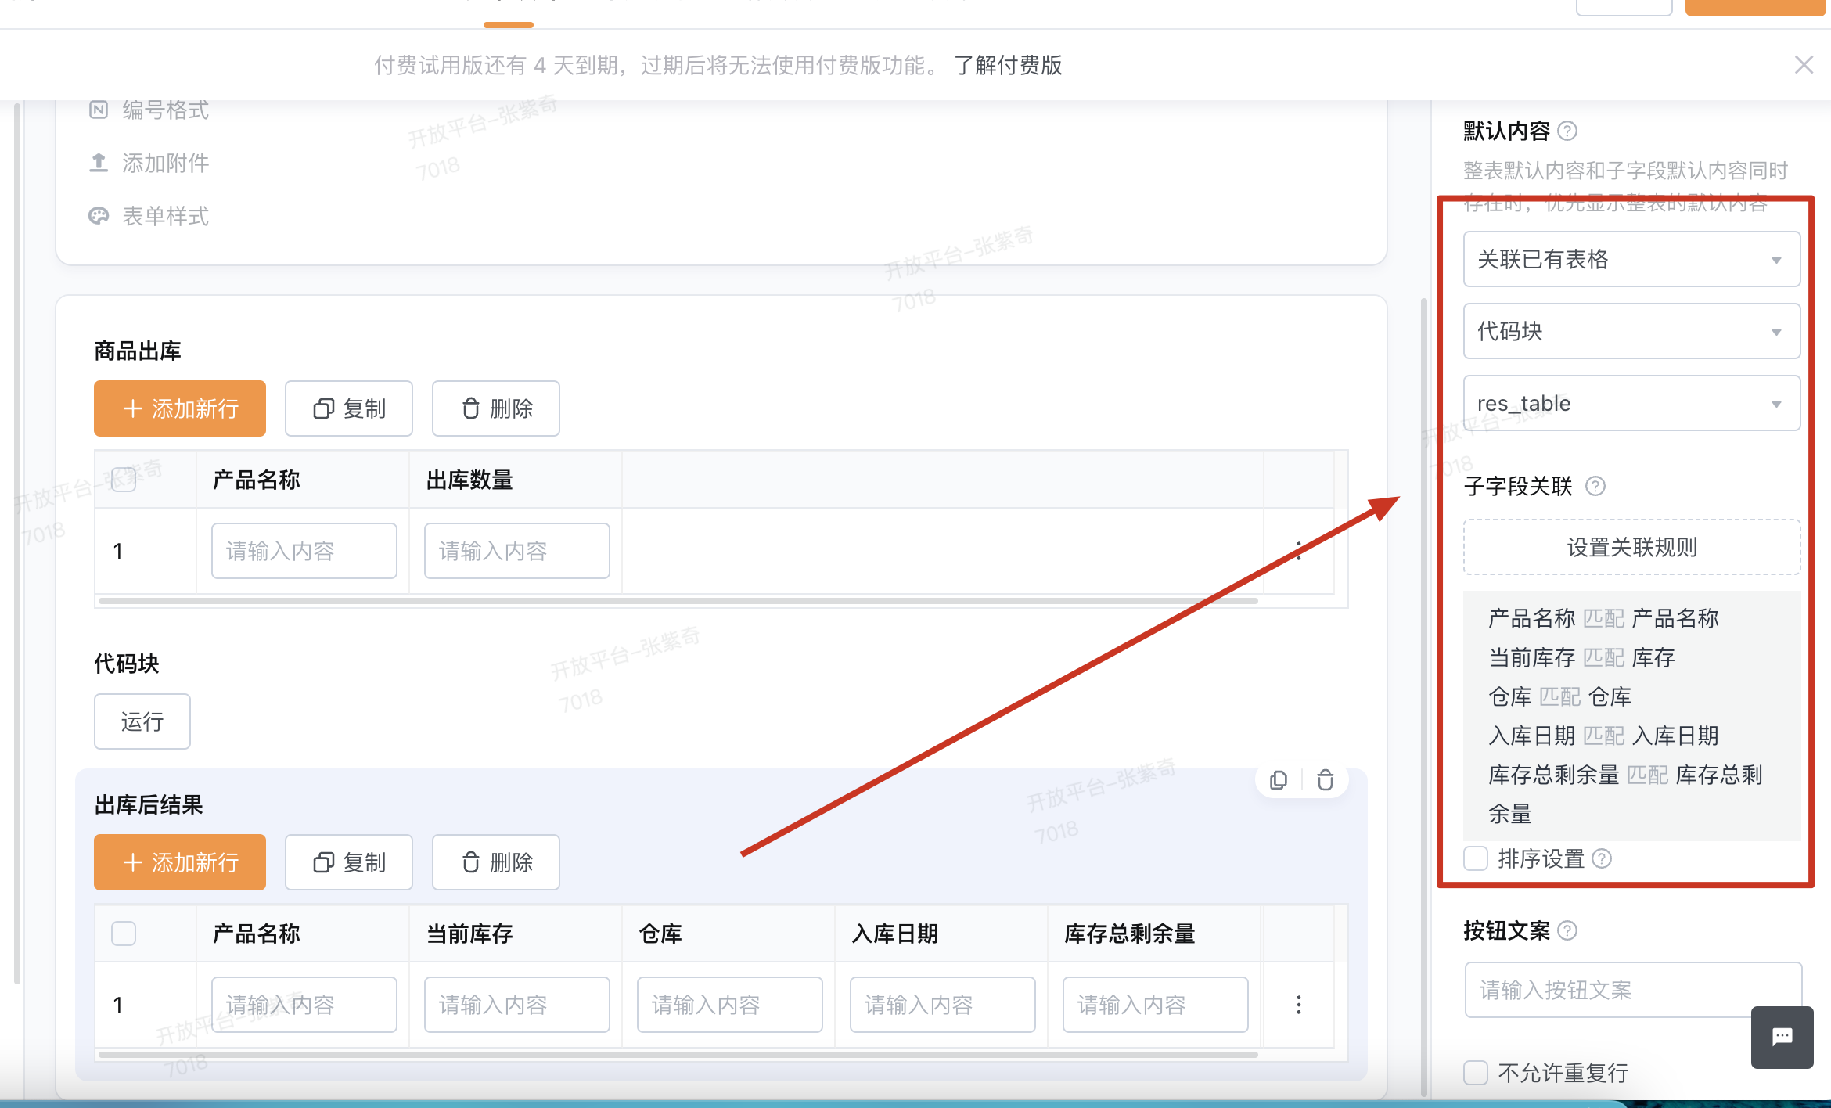Click the 库存总剩余量 column header
The image size is (1831, 1108).
(1130, 934)
